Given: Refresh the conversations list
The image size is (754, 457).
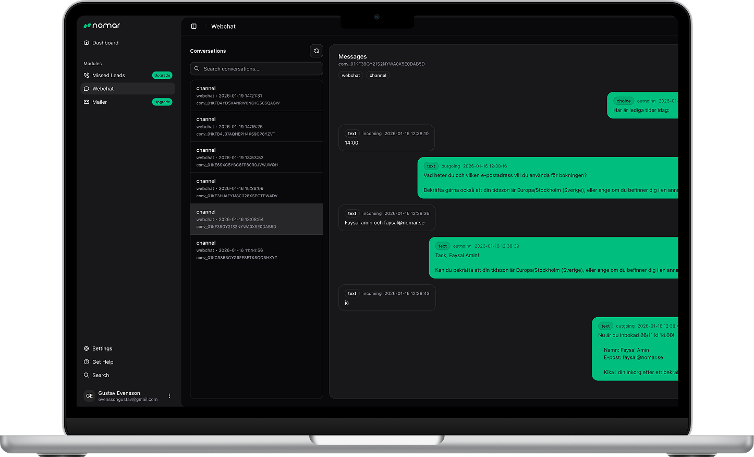Looking at the screenshot, I should 317,51.
